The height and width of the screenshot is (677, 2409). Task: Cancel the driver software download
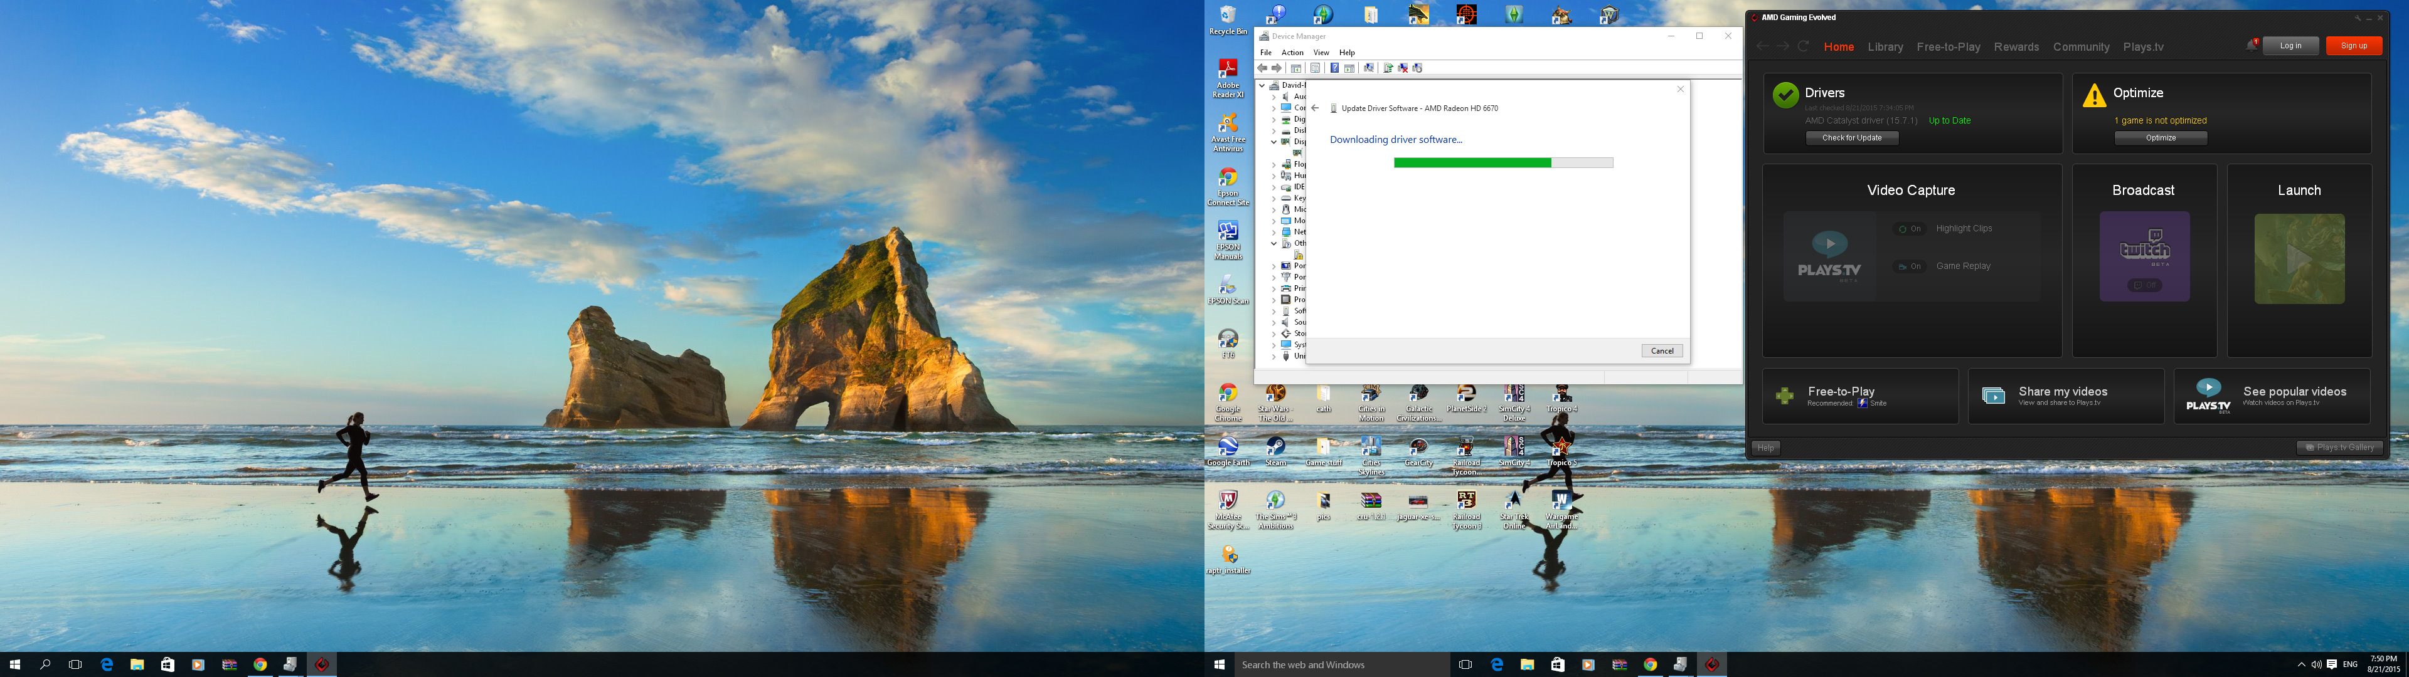pos(1662,350)
